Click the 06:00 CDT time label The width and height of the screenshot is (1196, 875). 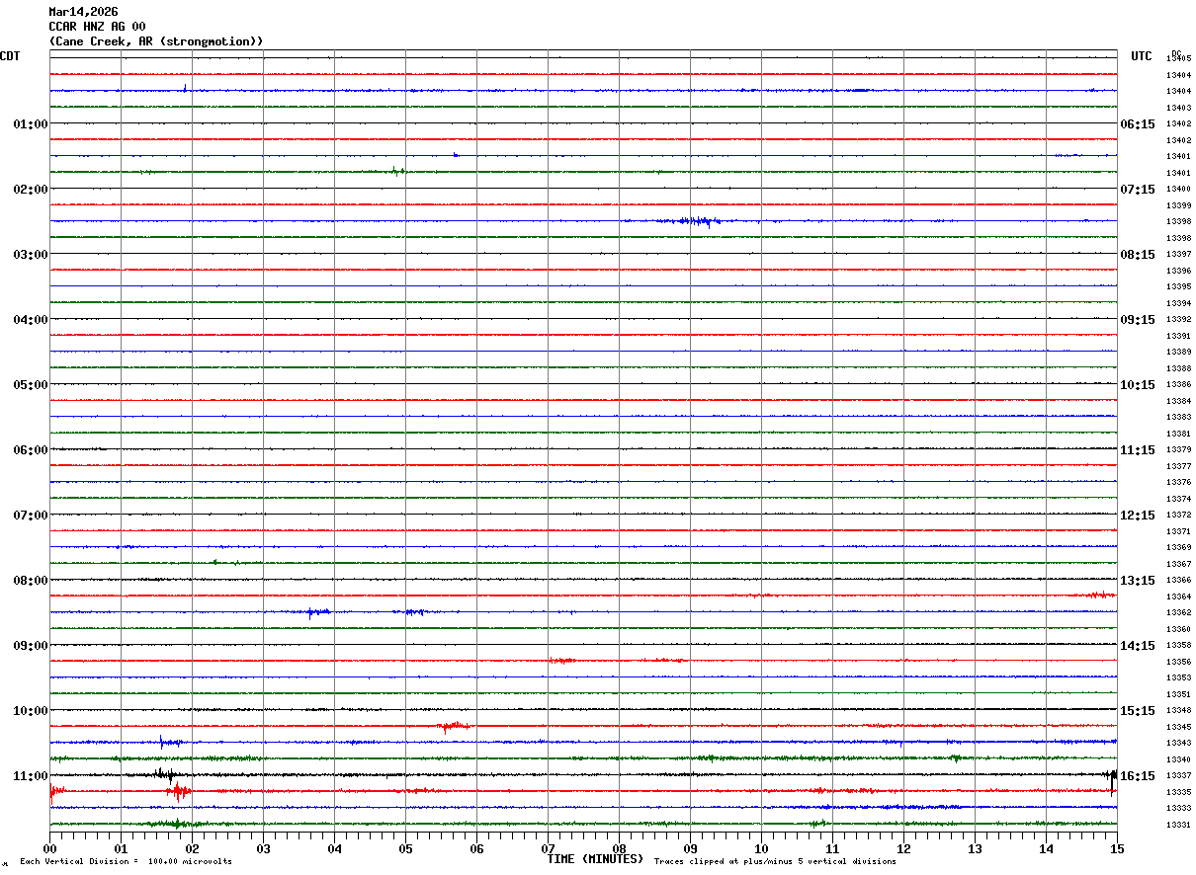click(31, 450)
